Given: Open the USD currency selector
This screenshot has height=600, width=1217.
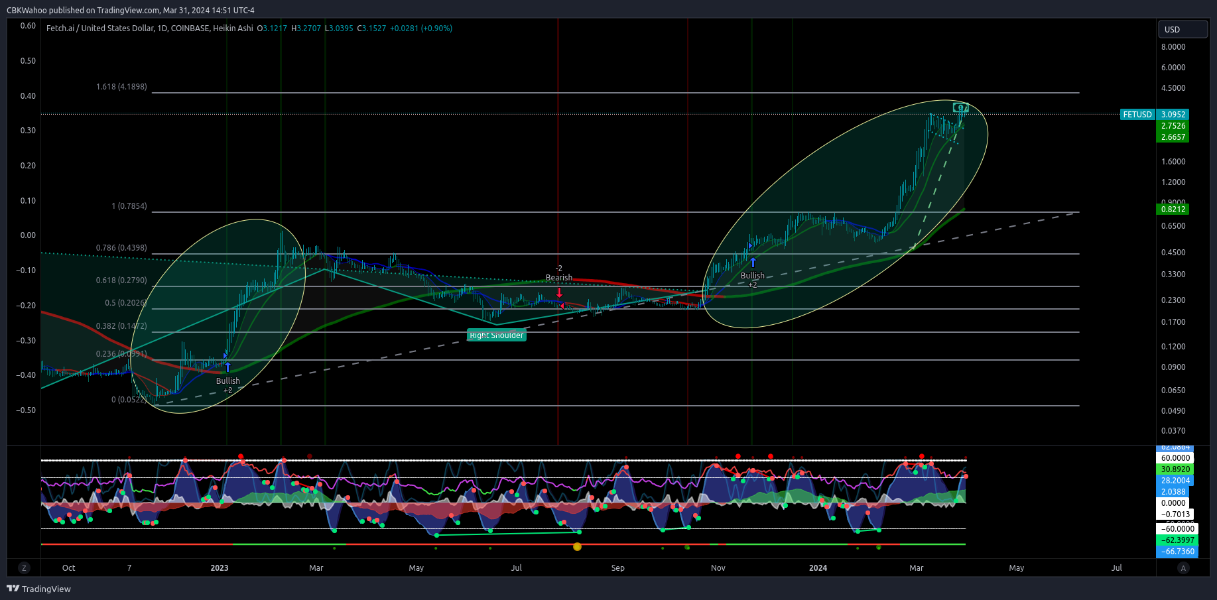Looking at the screenshot, I should tap(1183, 29).
